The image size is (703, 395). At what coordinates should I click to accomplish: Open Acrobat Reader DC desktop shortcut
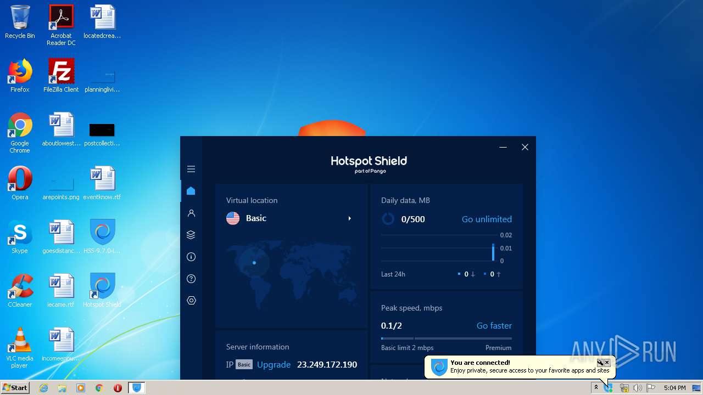coord(61,26)
